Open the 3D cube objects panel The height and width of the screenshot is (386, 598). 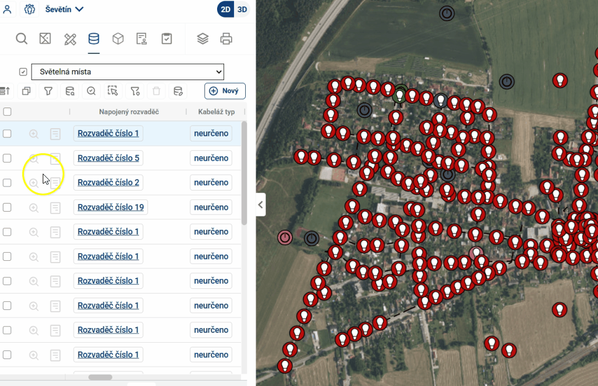click(118, 39)
